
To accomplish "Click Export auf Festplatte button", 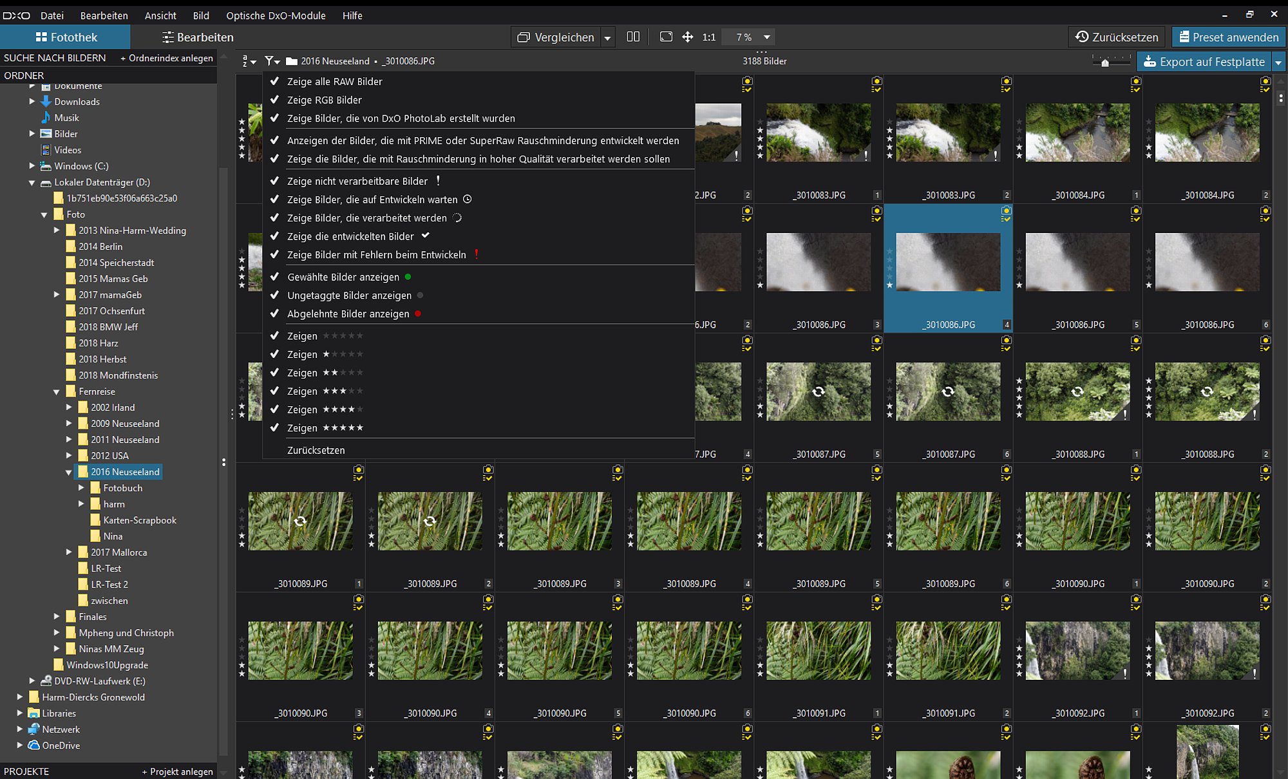I will (x=1204, y=62).
